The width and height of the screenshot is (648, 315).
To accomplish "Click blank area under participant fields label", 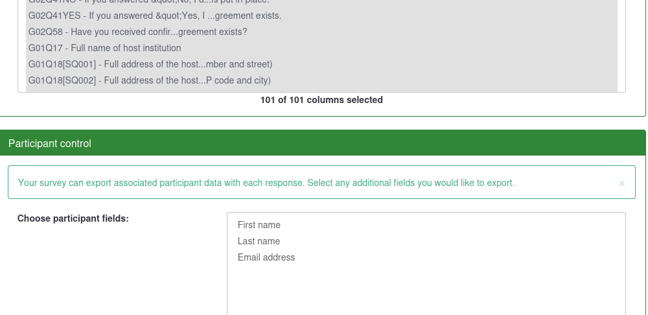I will click(x=97, y=272).
